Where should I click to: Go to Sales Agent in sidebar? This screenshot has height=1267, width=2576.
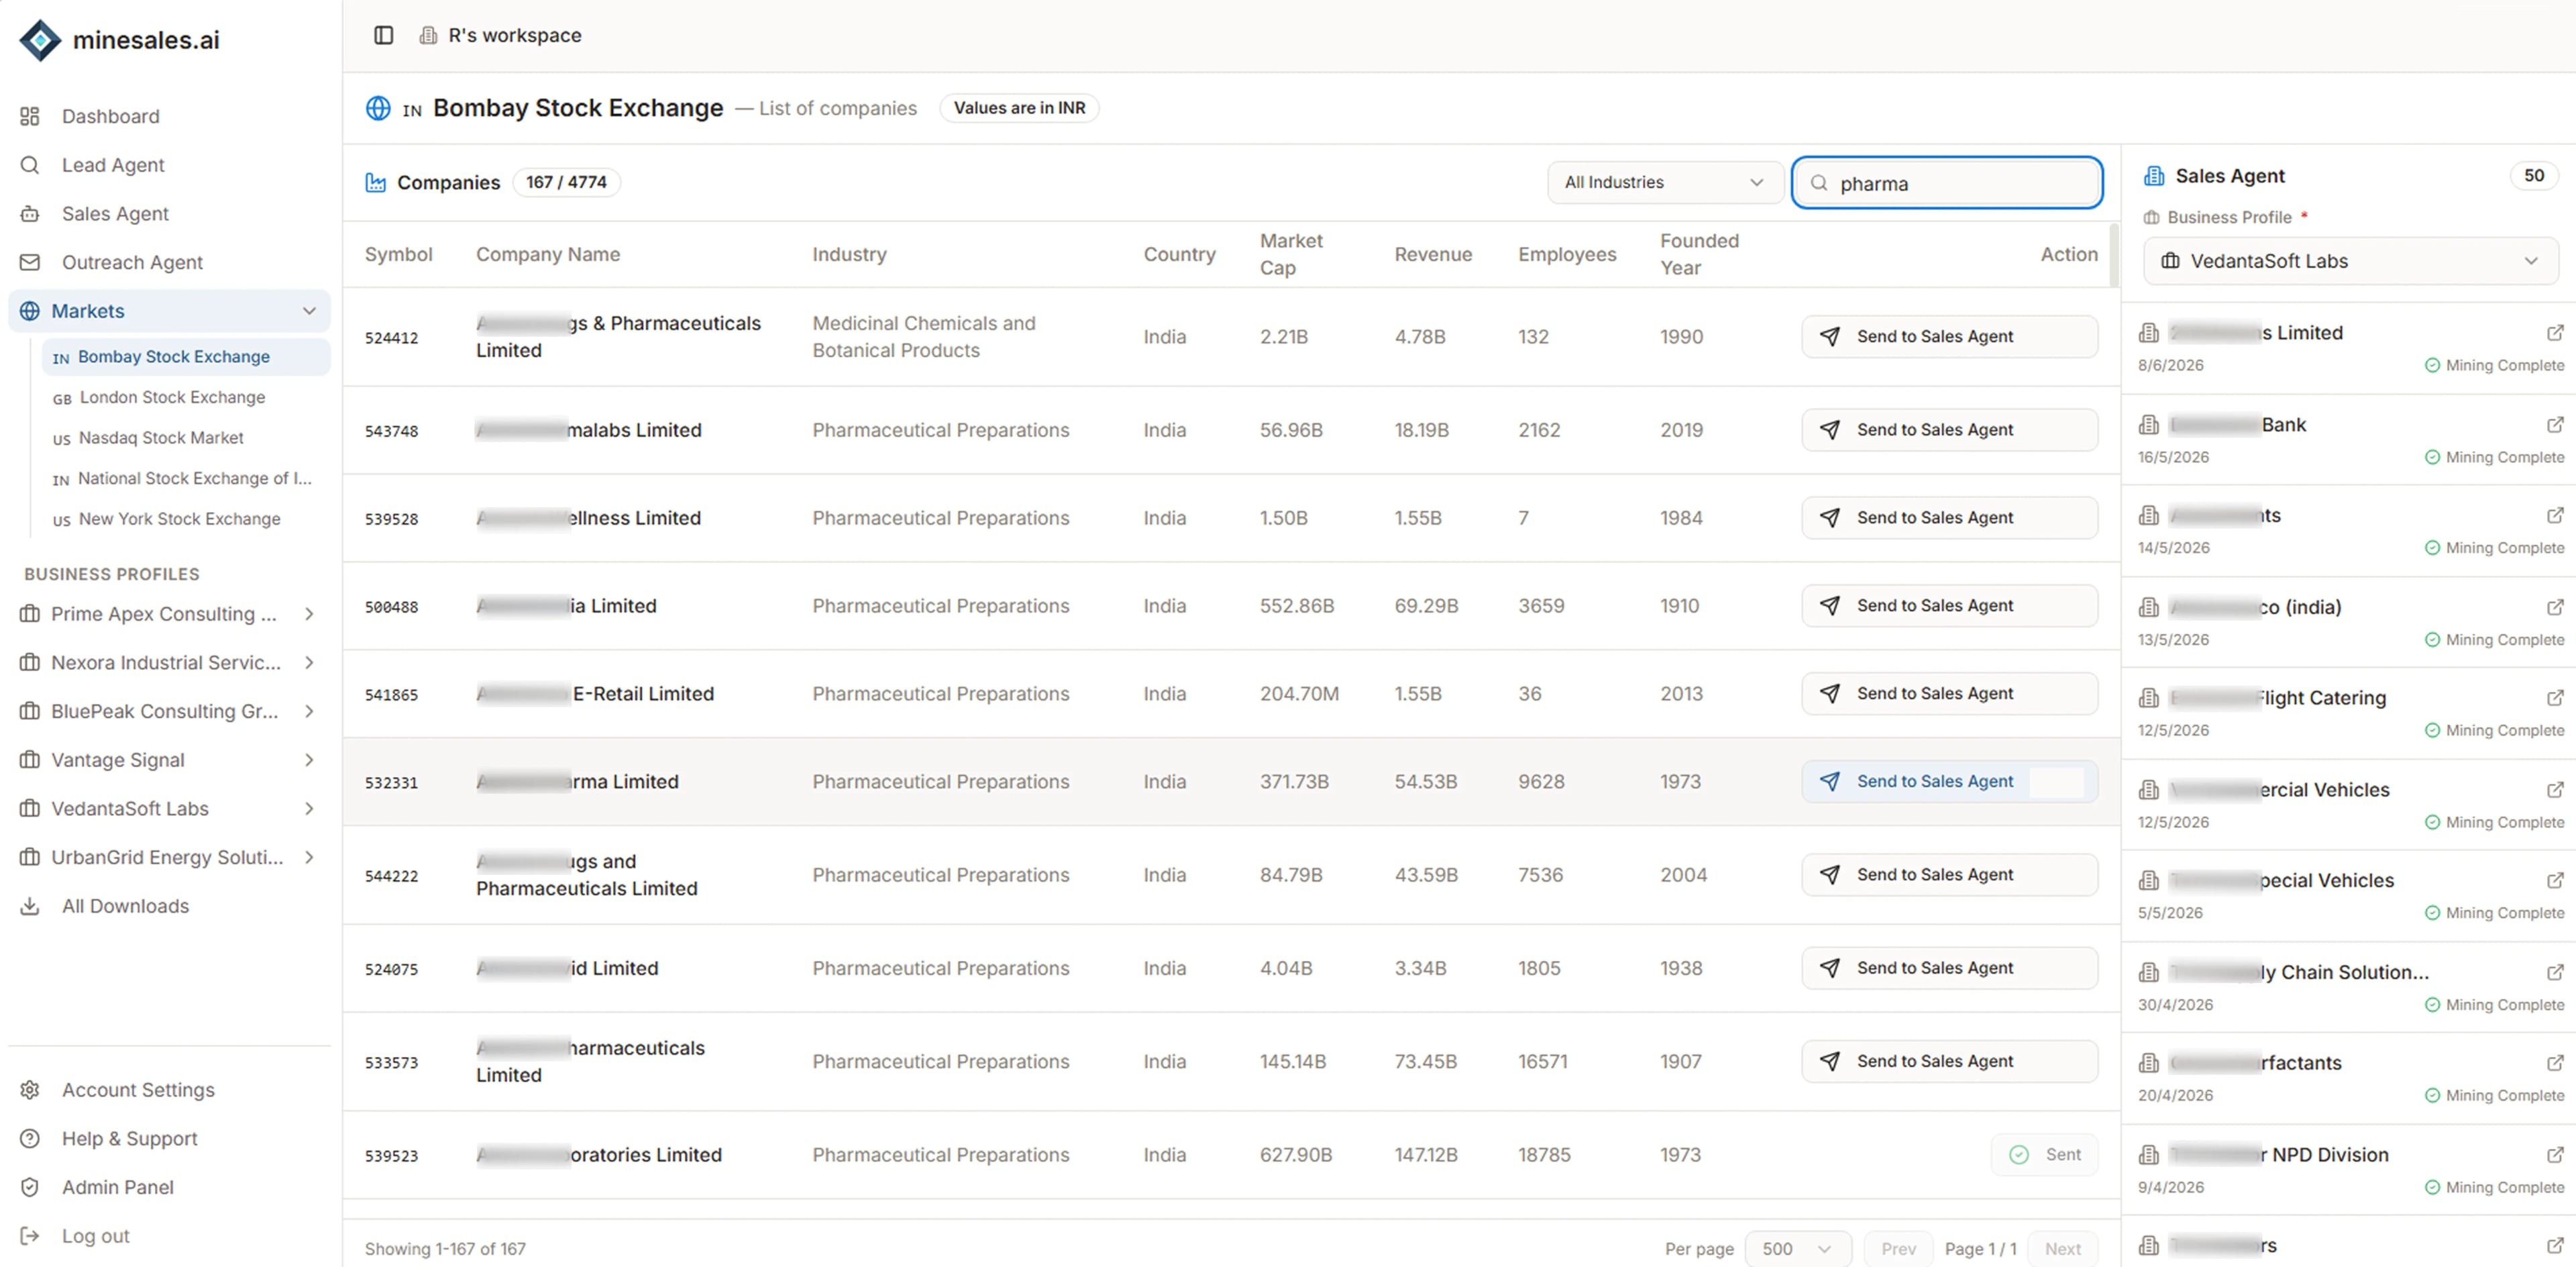tap(115, 214)
